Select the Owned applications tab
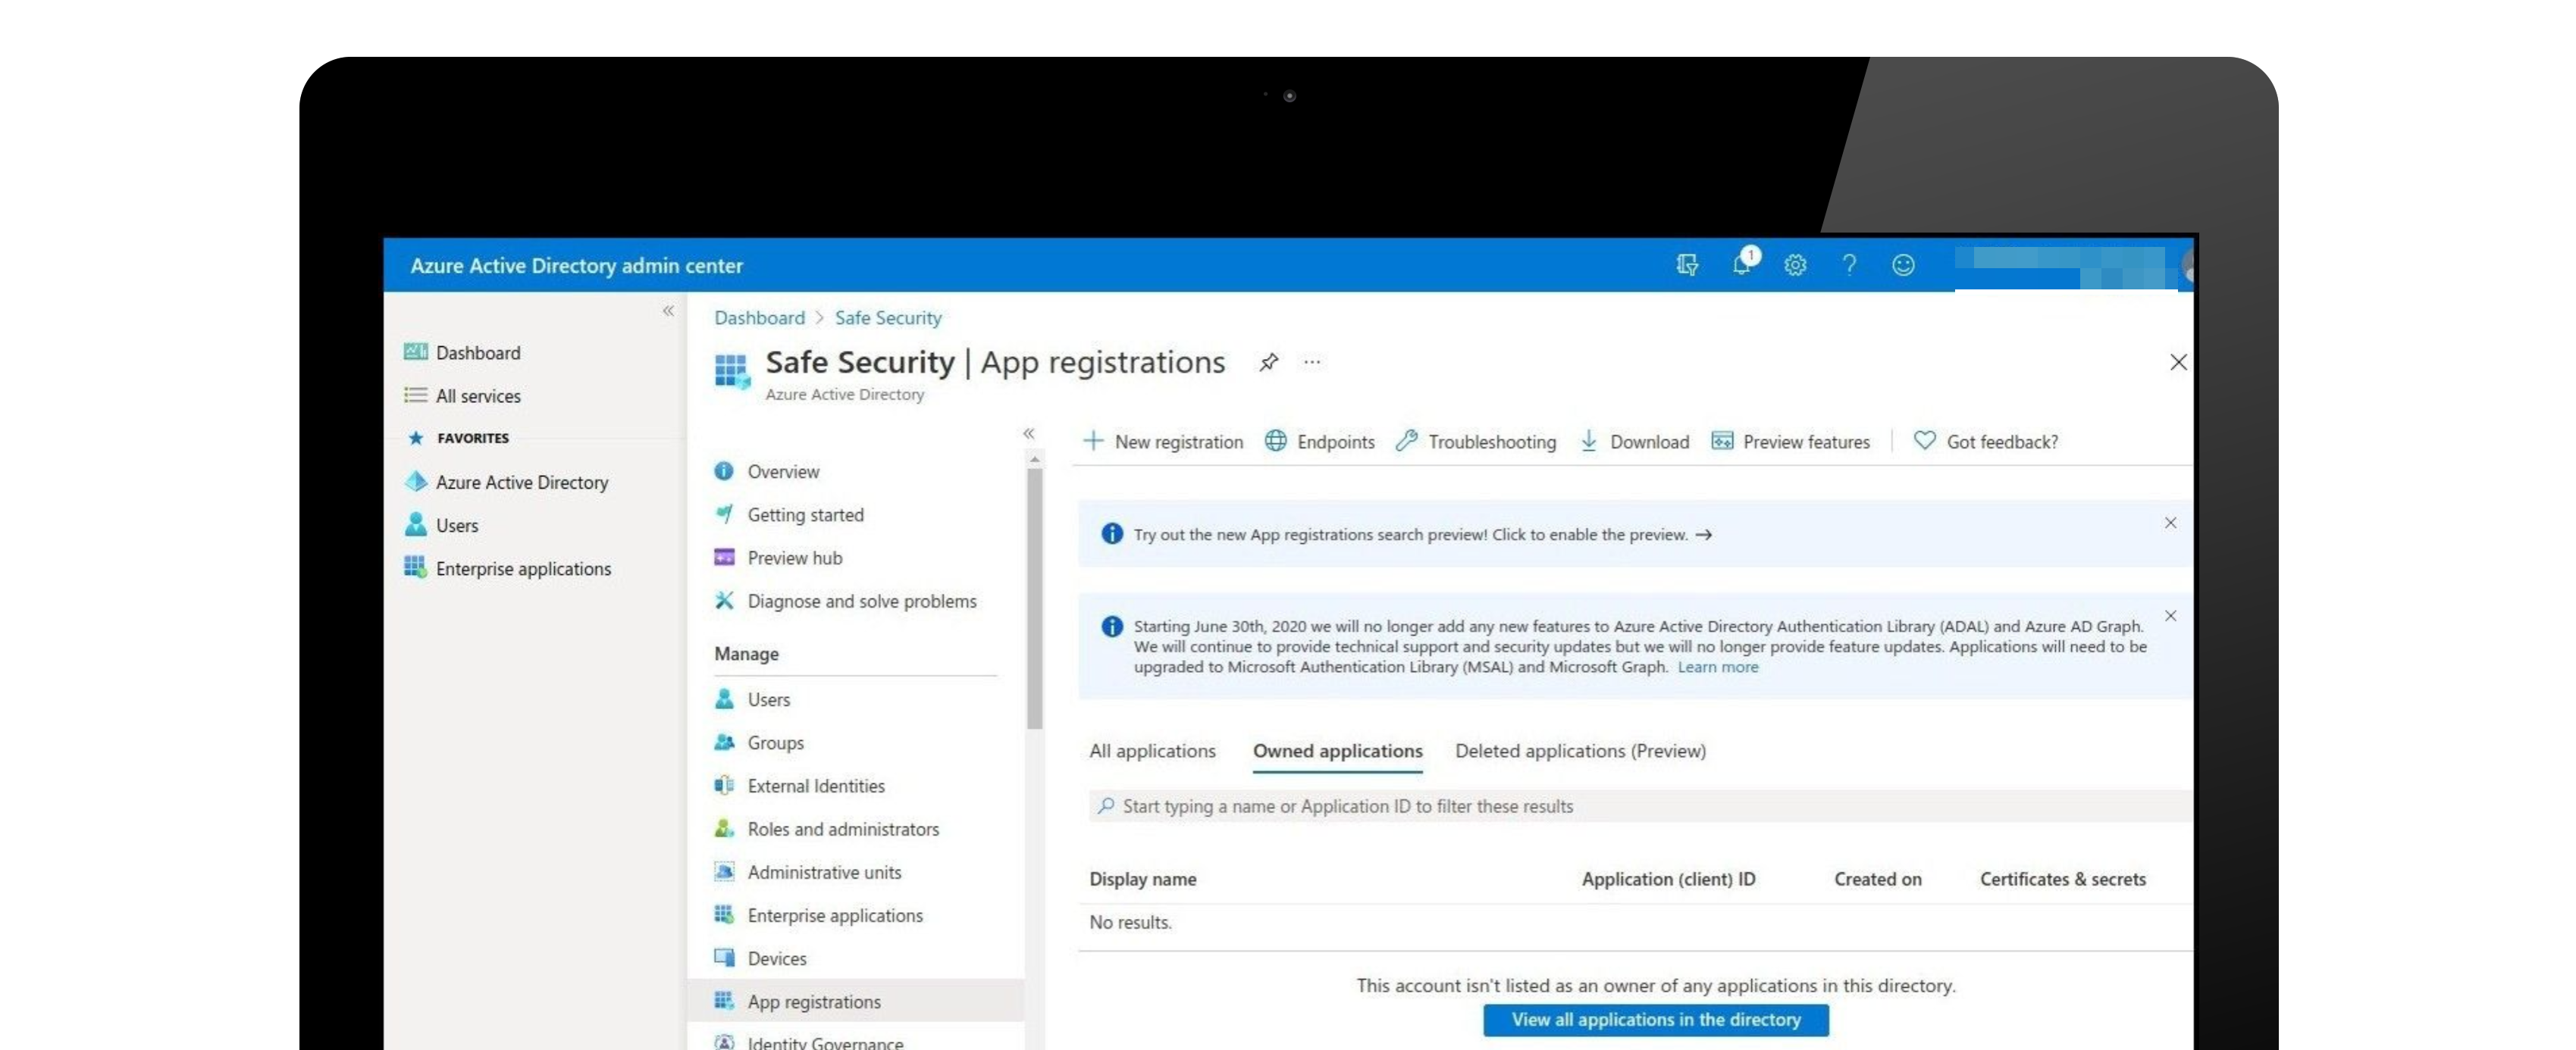This screenshot has height=1050, width=2576. (1337, 750)
